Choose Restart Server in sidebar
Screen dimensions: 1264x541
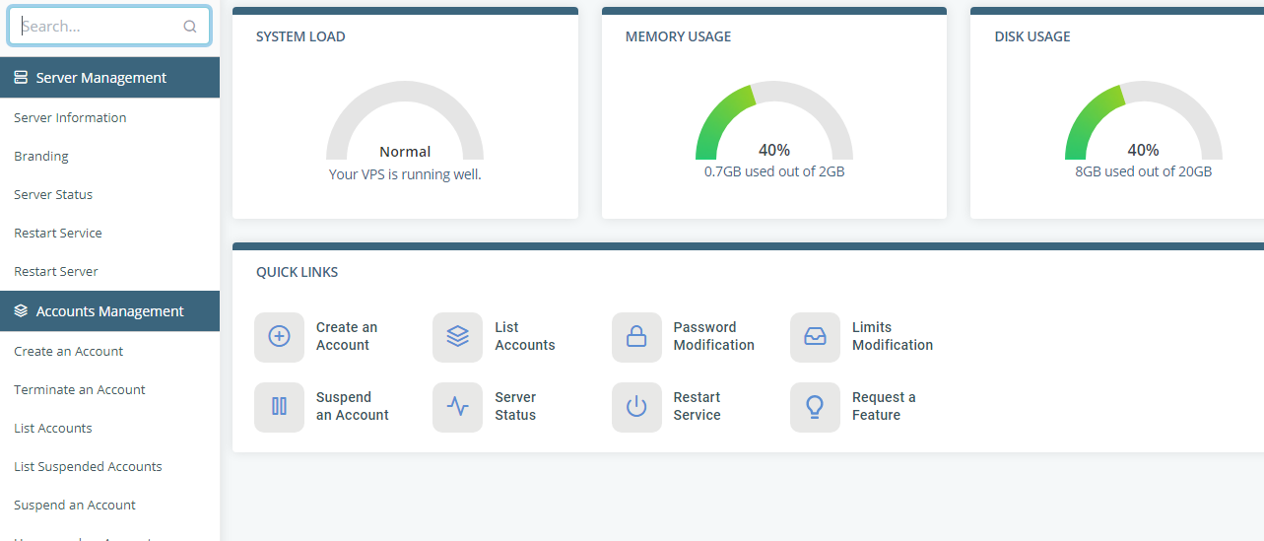coord(56,271)
